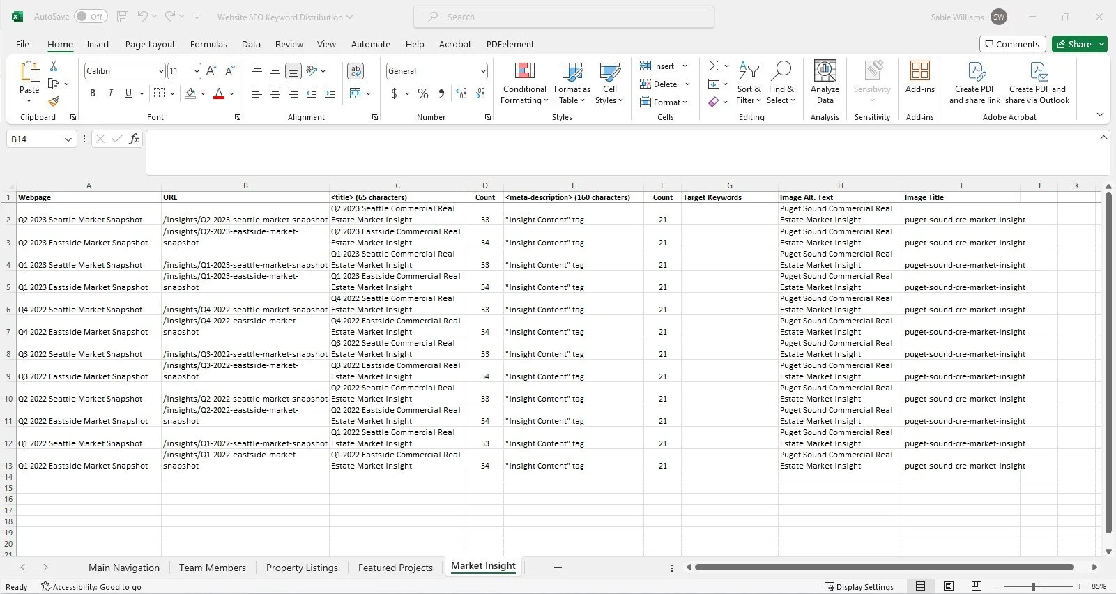
Task: Increase font size with the large A icon
Action: click(212, 70)
